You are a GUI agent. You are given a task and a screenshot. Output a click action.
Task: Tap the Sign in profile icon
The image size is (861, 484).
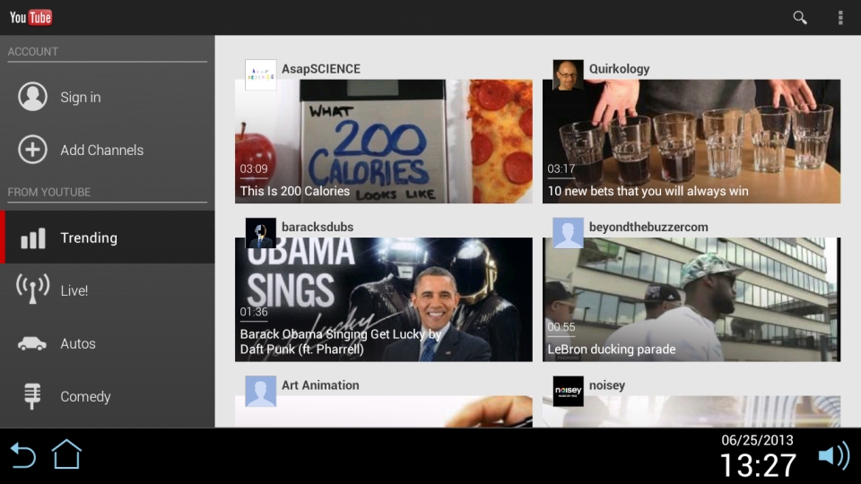(32, 97)
